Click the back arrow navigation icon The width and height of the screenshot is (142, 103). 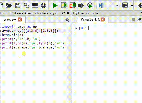140,6
